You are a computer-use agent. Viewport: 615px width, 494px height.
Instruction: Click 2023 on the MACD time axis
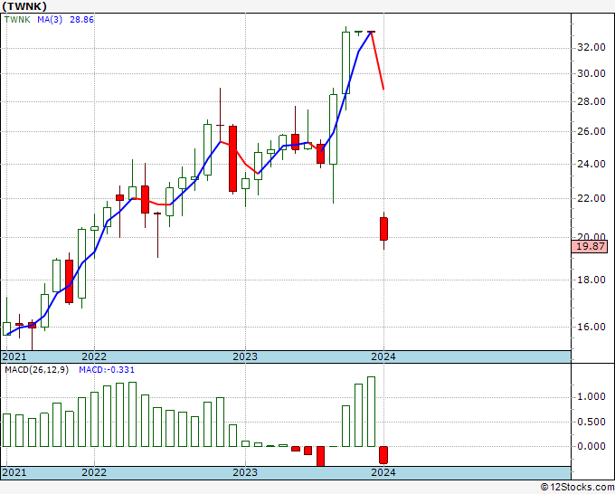245,472
